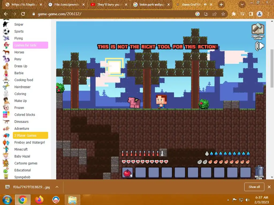The image size is (274, 205).
Task: Click the Frozen Elsa icon
Action: click(x=6, y=108)
